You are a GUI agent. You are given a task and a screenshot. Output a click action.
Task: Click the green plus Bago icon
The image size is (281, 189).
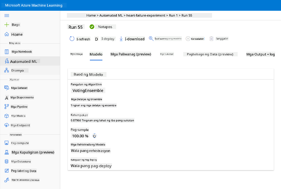tap(7, 25)
